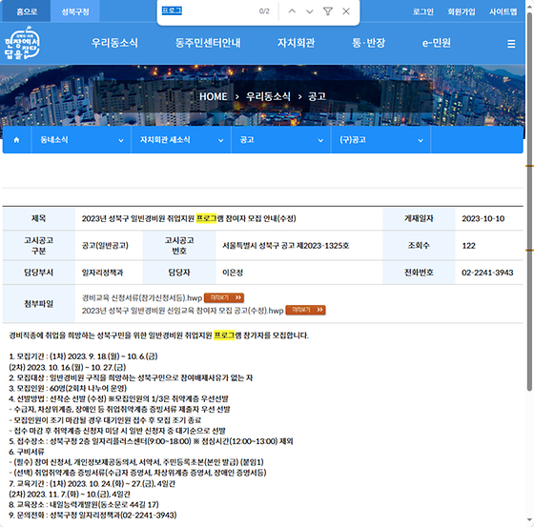Click the scrollbar down arrow
The height and width of the screenshot is (527, 534).
tap(529, 520)
